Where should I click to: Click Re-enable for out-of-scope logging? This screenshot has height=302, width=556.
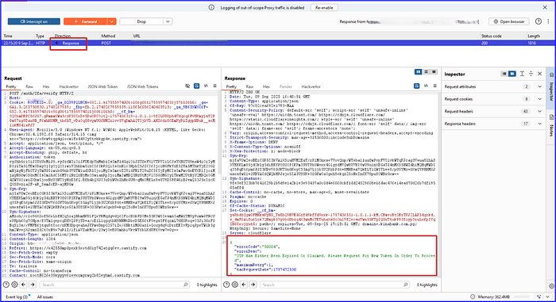tap(324, 7)
